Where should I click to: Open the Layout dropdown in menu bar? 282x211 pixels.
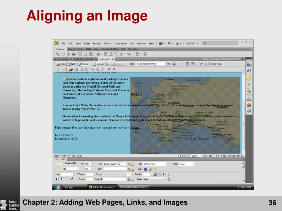point(162,43)
